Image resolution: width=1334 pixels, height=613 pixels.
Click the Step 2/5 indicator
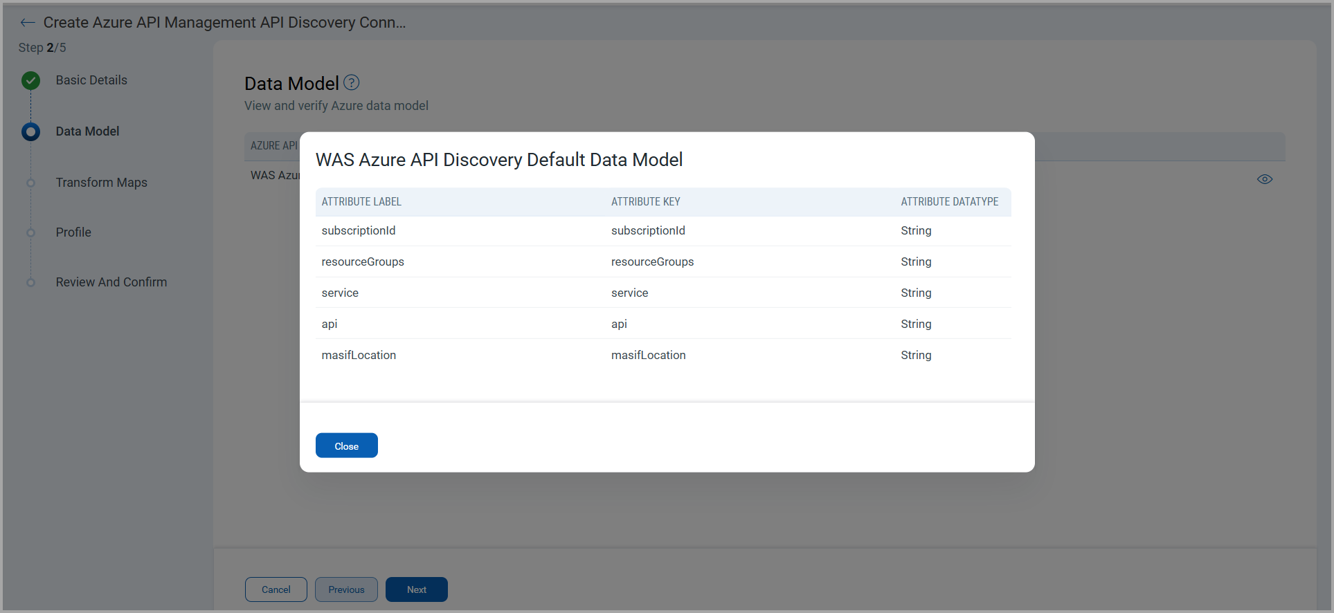pos(42,48)
